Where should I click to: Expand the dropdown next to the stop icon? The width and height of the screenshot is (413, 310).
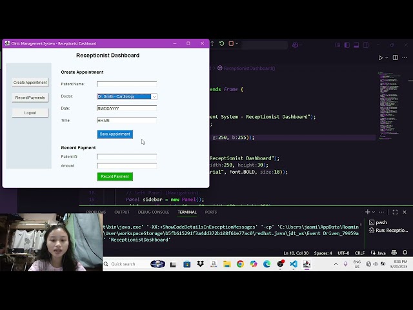[x=237, y=43]
